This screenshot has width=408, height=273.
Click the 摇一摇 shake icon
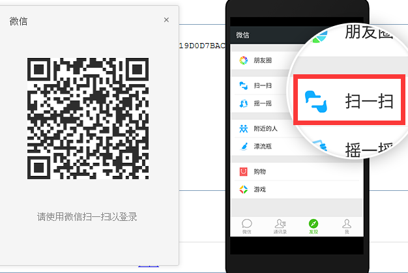pos(244,104)
